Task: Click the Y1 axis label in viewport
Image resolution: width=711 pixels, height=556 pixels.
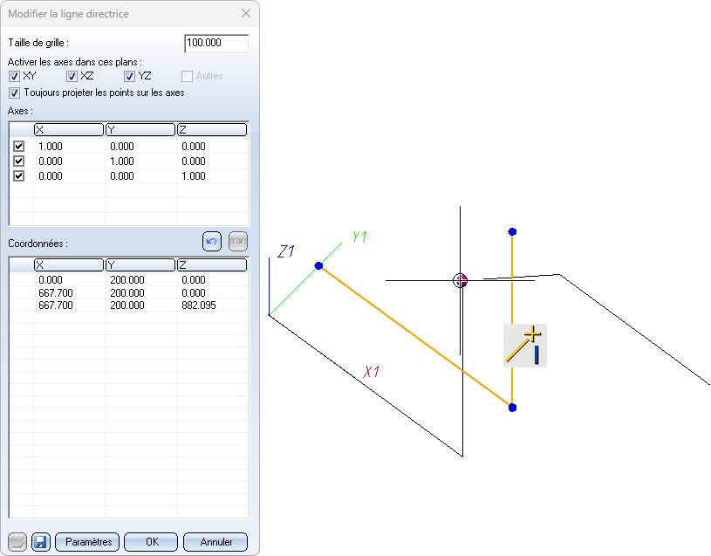Action: coord(359,237)
